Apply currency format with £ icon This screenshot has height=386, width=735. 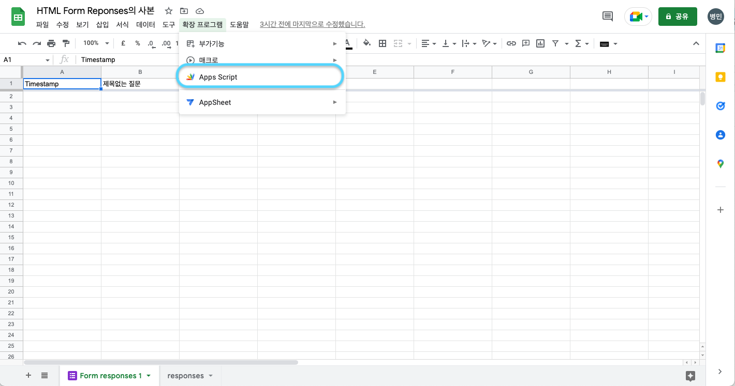click(x=123, y=43)
